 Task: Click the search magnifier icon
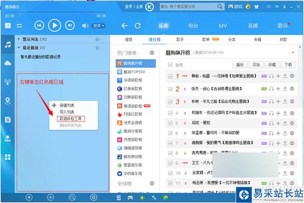click(x=220, y=7)
